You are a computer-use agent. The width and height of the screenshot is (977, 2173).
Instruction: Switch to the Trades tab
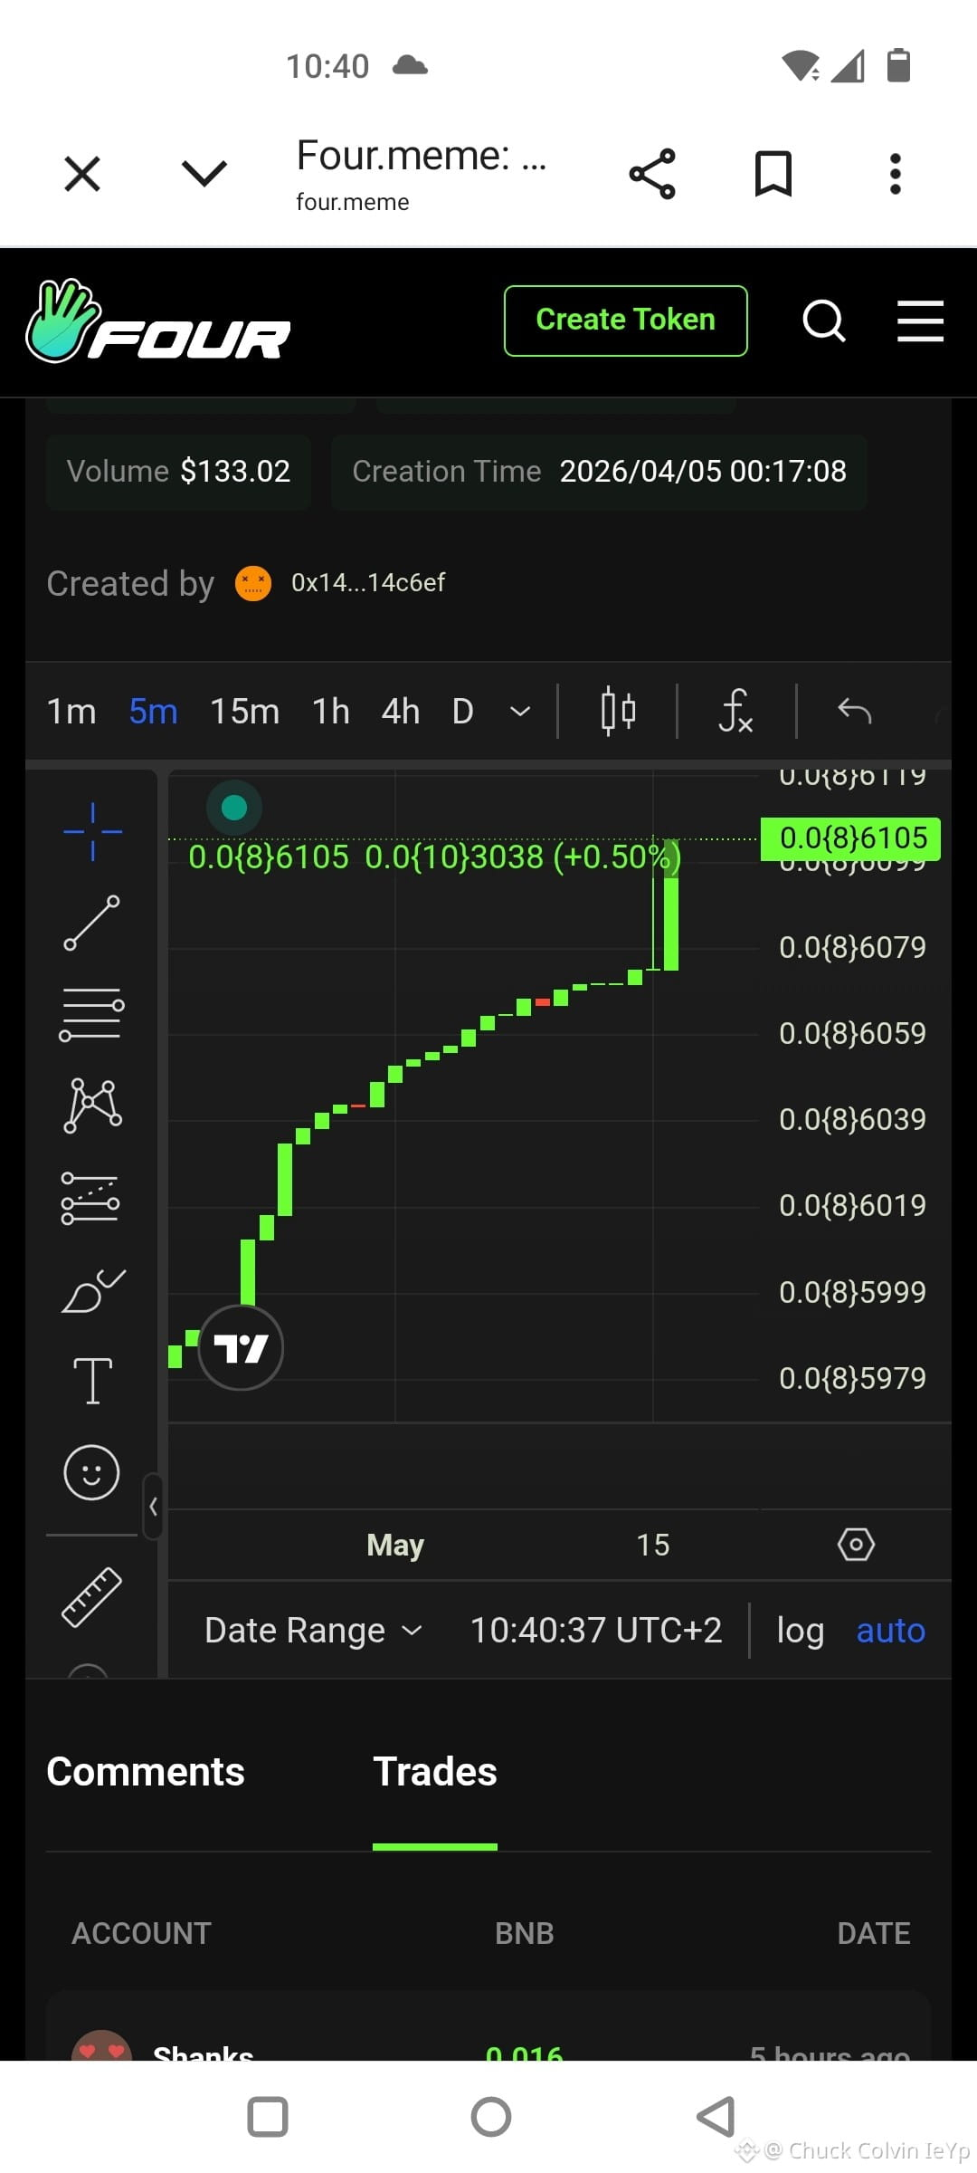point(435,1772)
